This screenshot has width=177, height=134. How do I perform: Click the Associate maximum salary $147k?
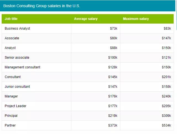(x=166, y=38)
